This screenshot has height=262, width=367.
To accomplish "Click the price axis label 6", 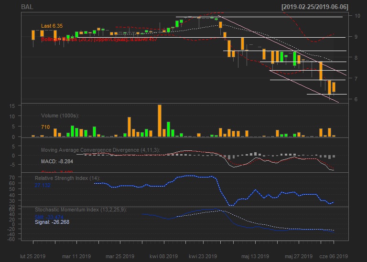I will click(x=356, y=99).
